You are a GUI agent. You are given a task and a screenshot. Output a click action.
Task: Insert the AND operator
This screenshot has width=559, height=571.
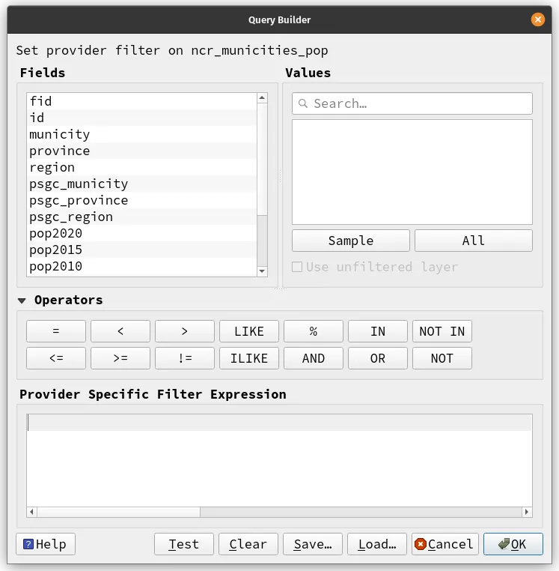coord(314,358)
